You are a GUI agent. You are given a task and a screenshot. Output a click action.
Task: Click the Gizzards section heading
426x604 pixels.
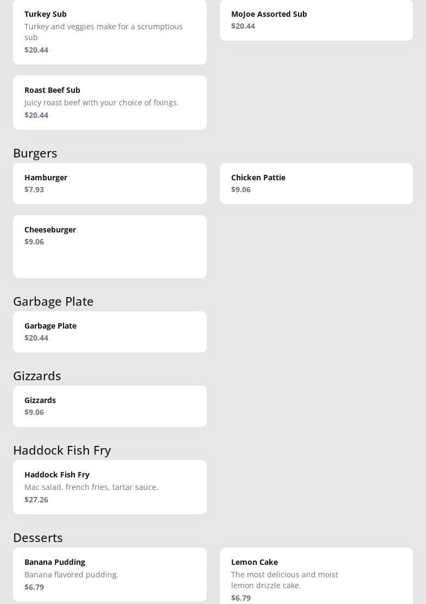[37, 376]
